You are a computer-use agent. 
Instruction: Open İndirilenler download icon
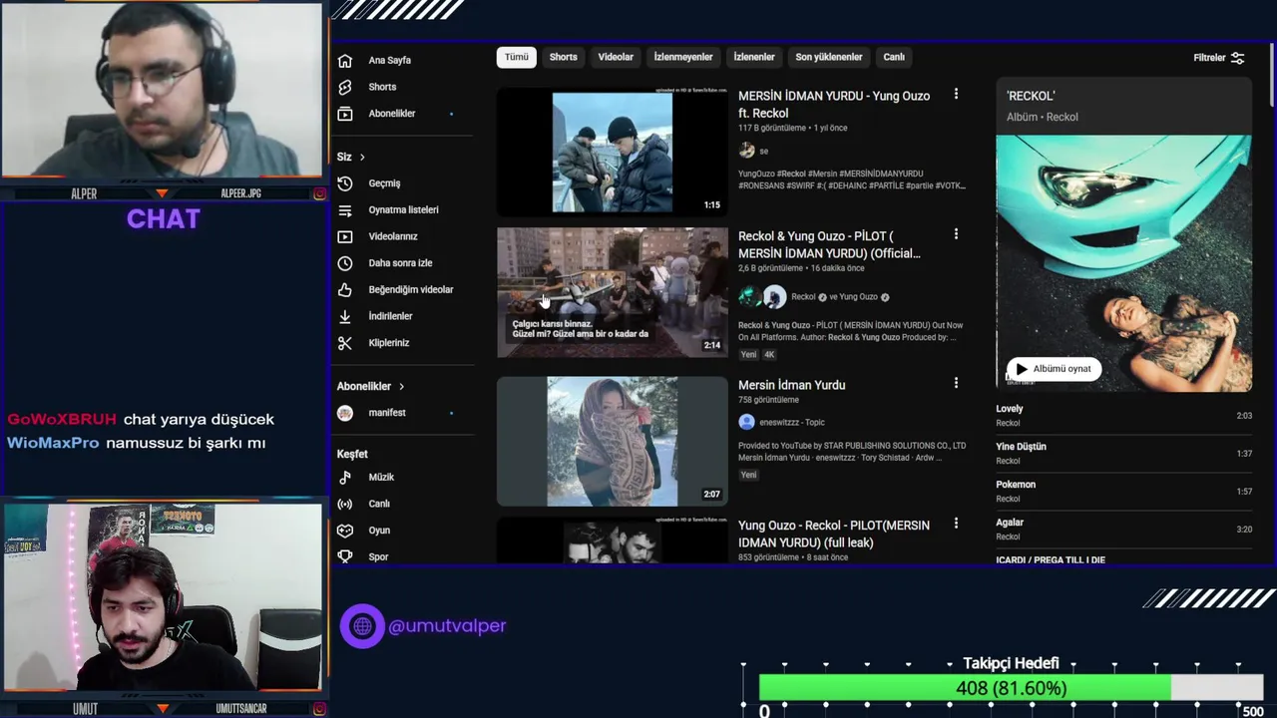[x=345, y=316]
